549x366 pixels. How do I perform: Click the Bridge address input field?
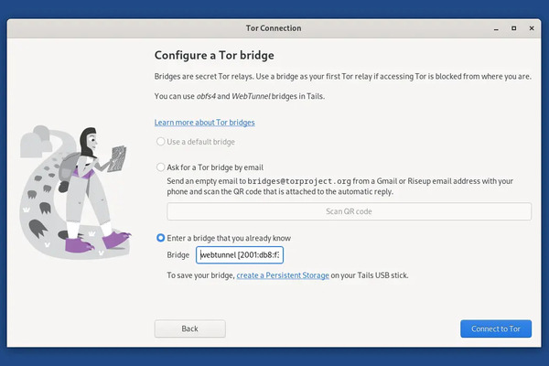click(232, 255)
